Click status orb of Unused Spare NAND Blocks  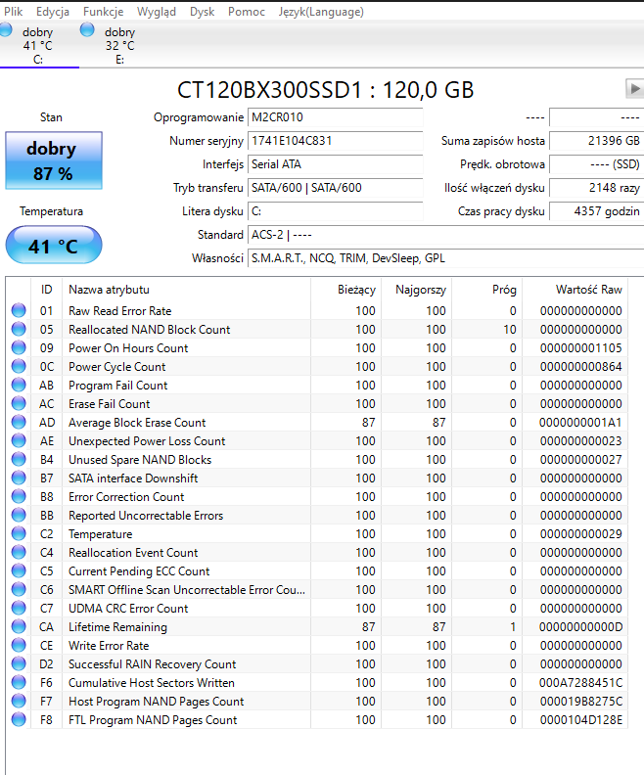[x=19, y=459]
